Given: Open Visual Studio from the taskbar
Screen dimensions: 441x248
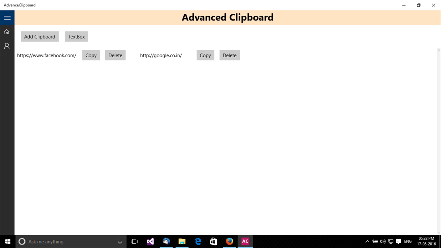Looking at the screenshot, I should tap(150, 242).
